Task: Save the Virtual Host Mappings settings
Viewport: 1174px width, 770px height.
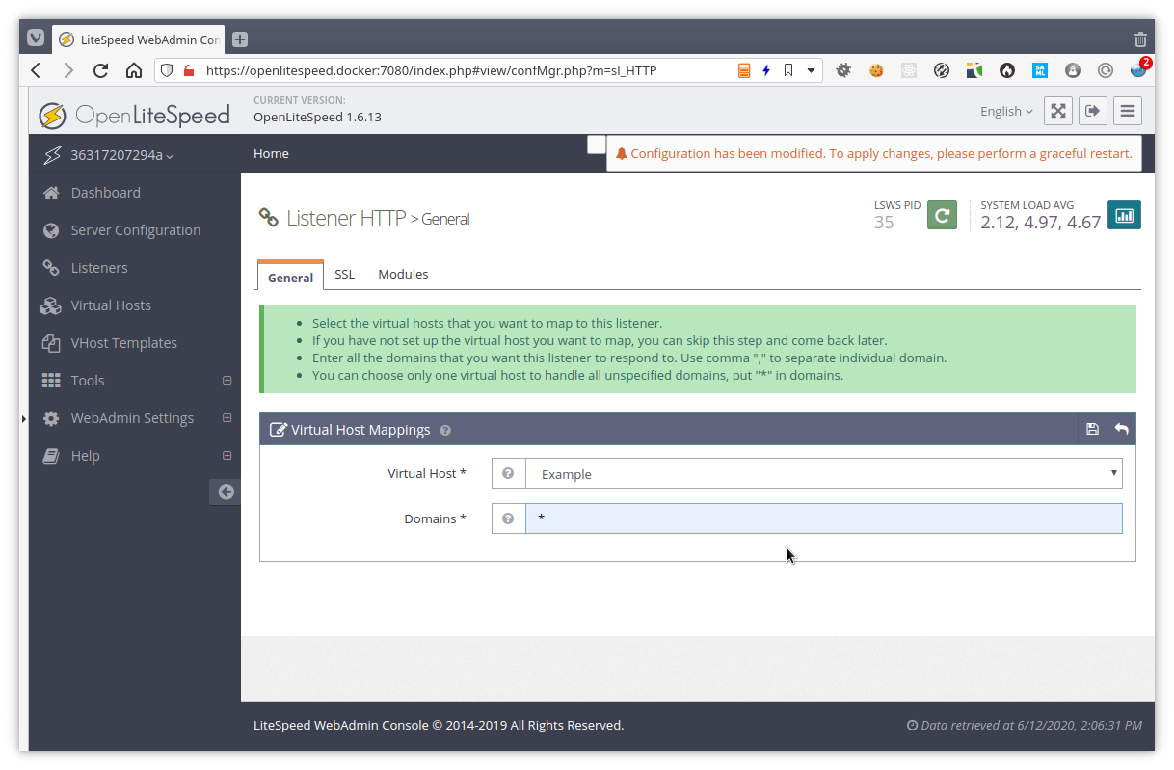Action: point(1092,429)
